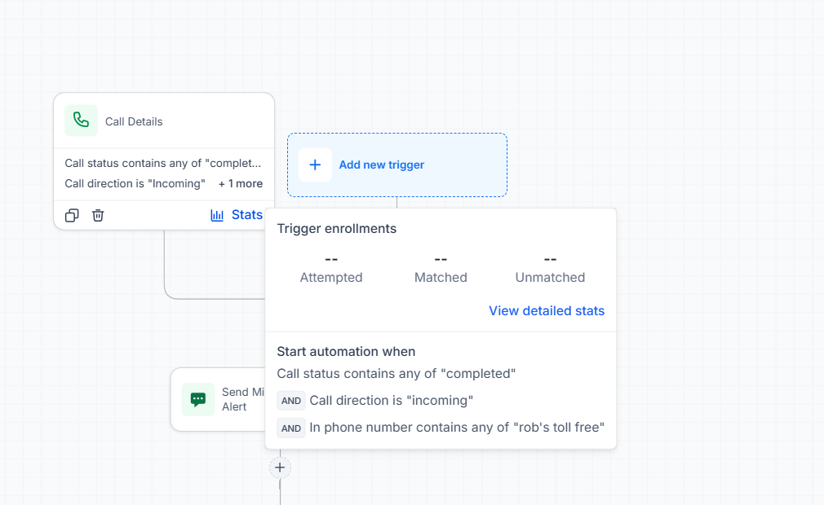Open the Stats text link on trigger card
This screenshot has width=824, height=505.
247,215
